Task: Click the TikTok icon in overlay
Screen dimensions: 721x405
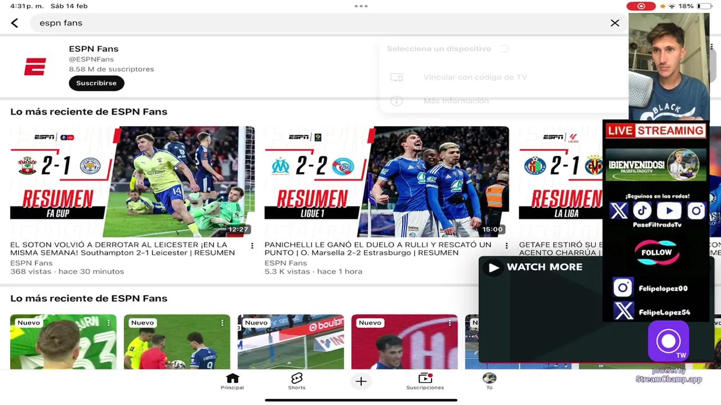Action: [x=643, y=211]
